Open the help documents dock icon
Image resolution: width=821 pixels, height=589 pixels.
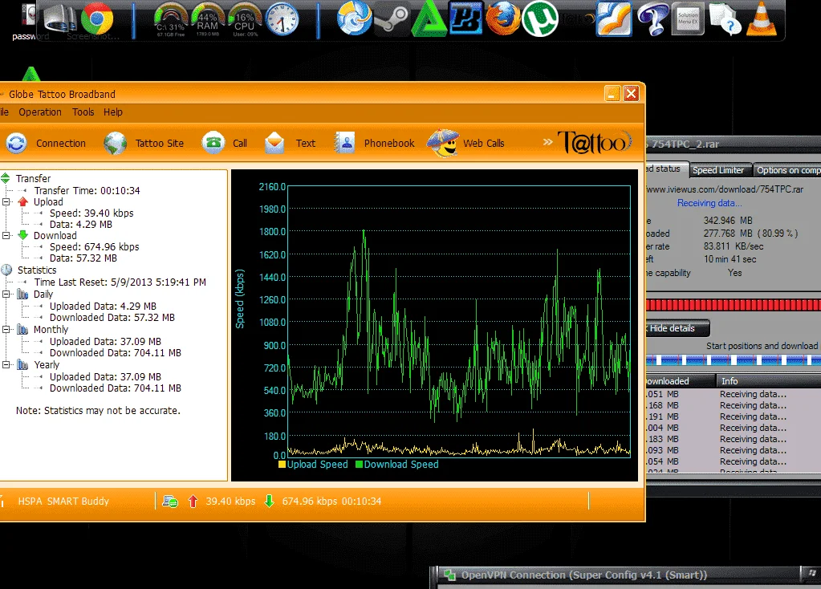[725, 18]
